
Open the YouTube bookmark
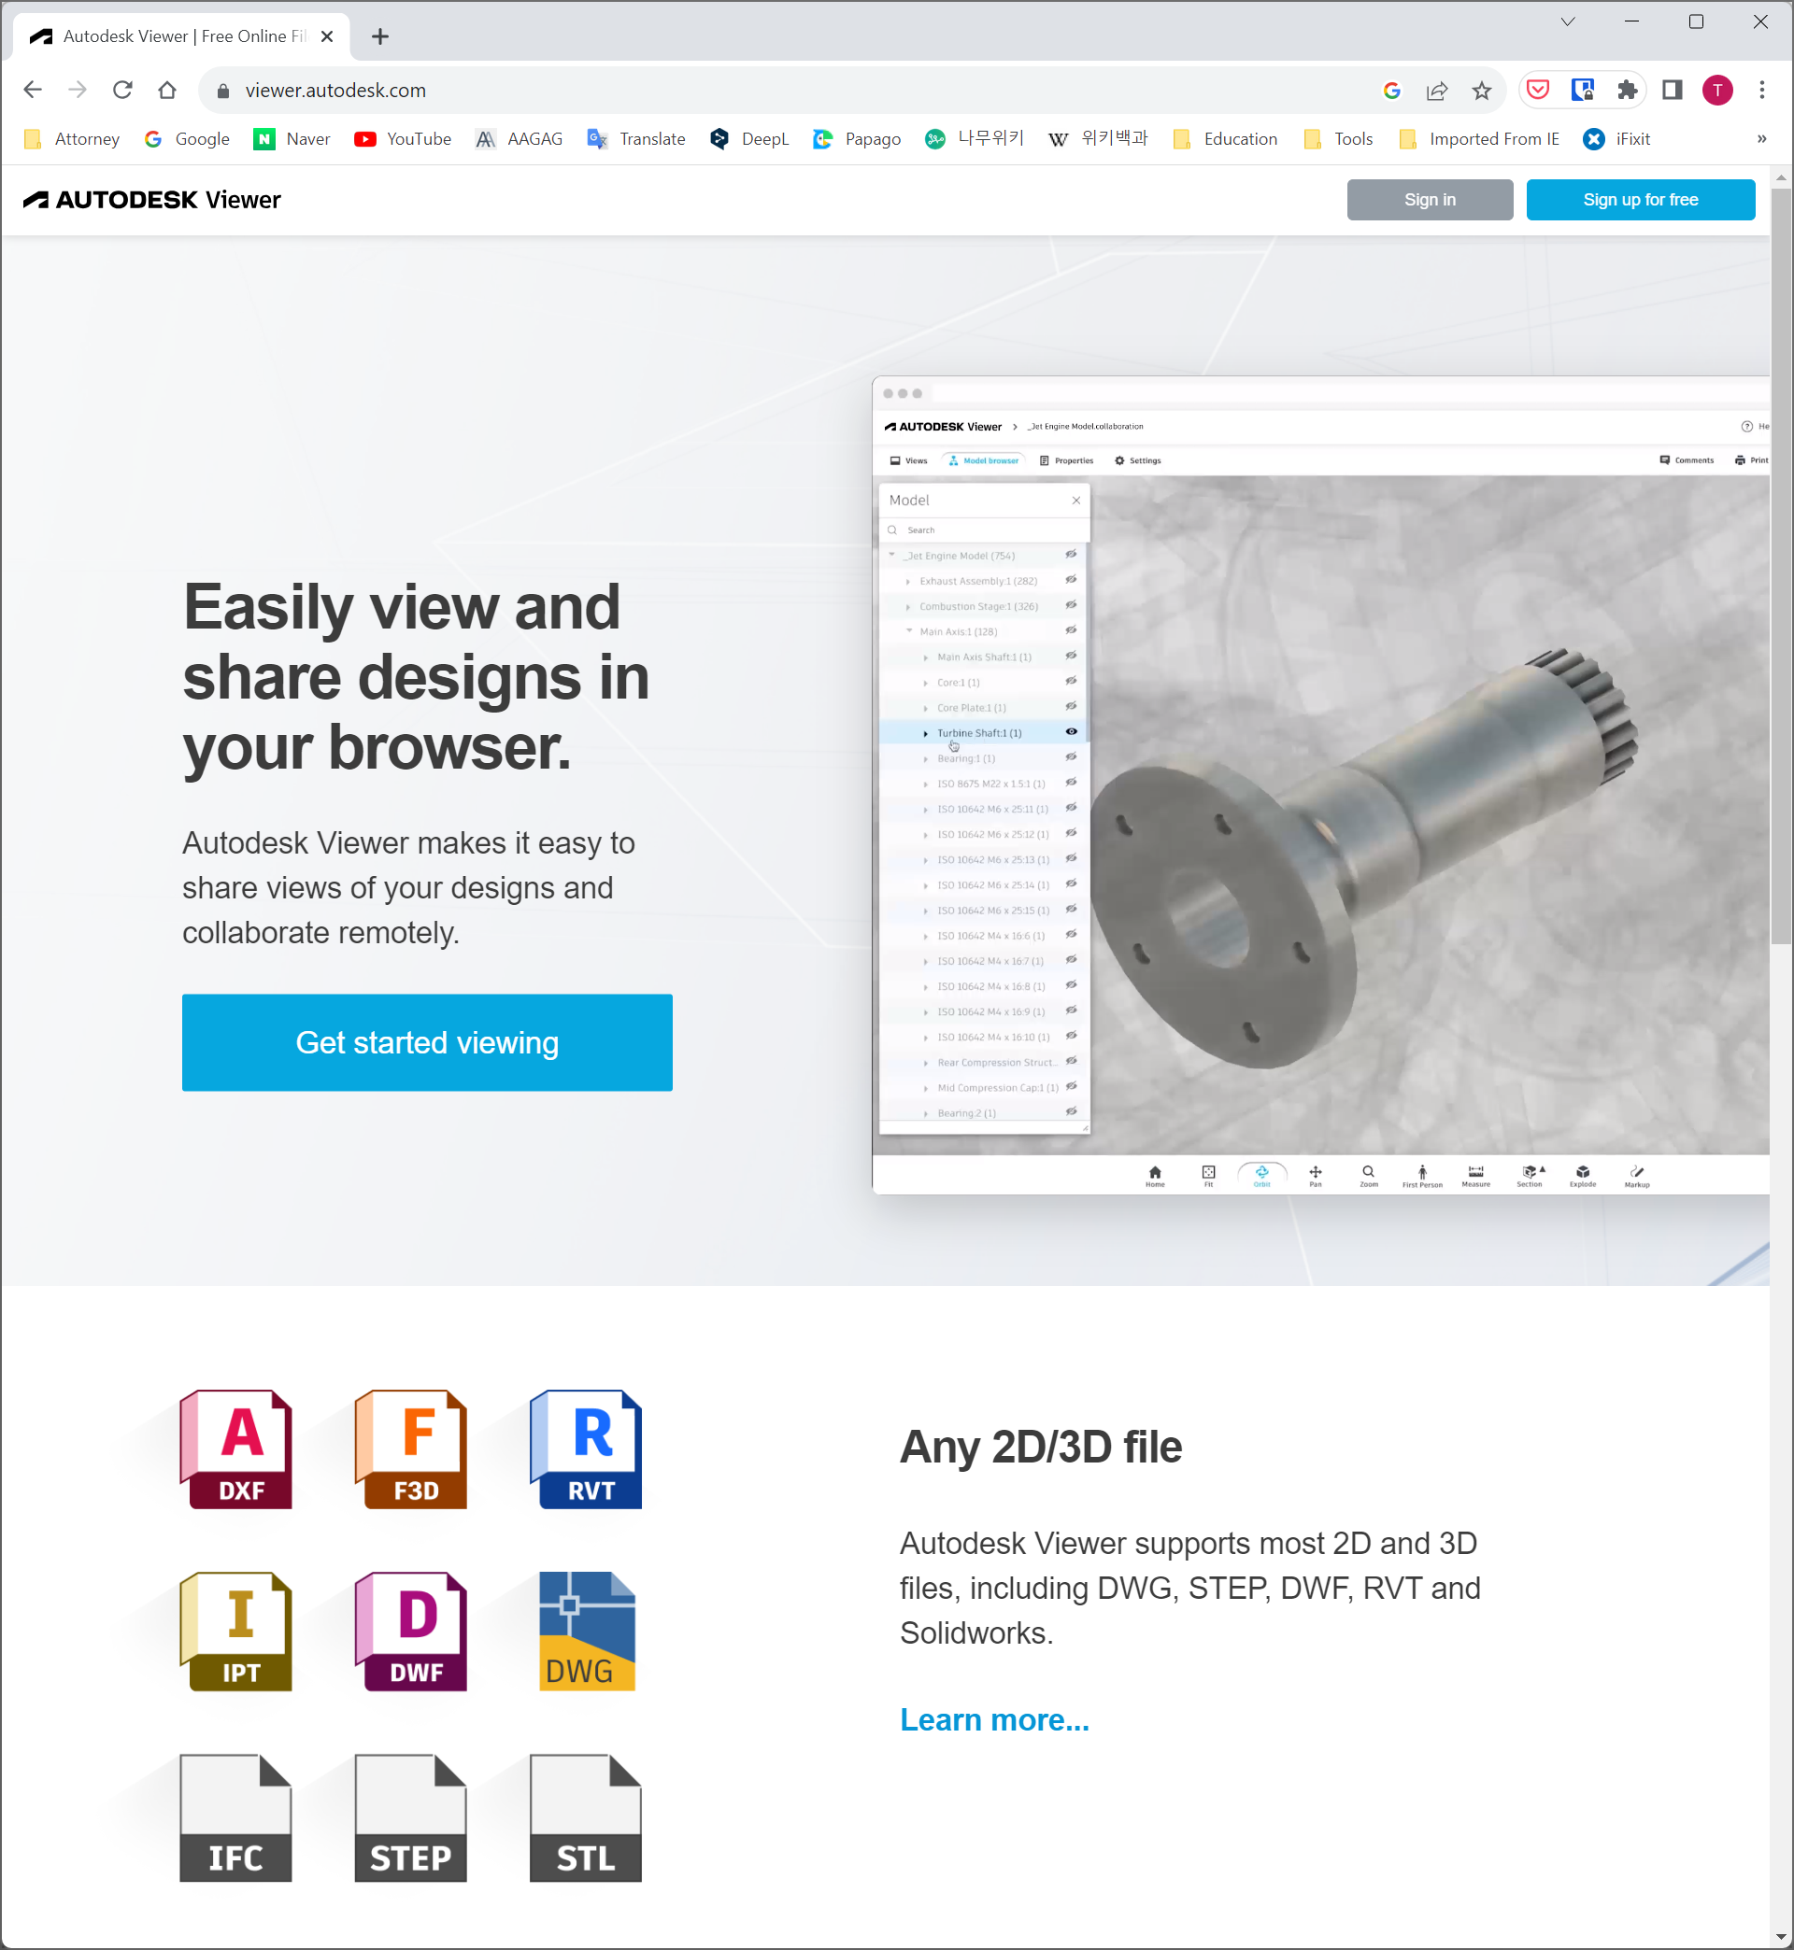coord(403,139)
